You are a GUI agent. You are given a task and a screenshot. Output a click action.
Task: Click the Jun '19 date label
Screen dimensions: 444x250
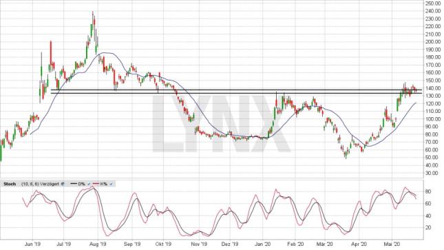[x=32, y=244]
